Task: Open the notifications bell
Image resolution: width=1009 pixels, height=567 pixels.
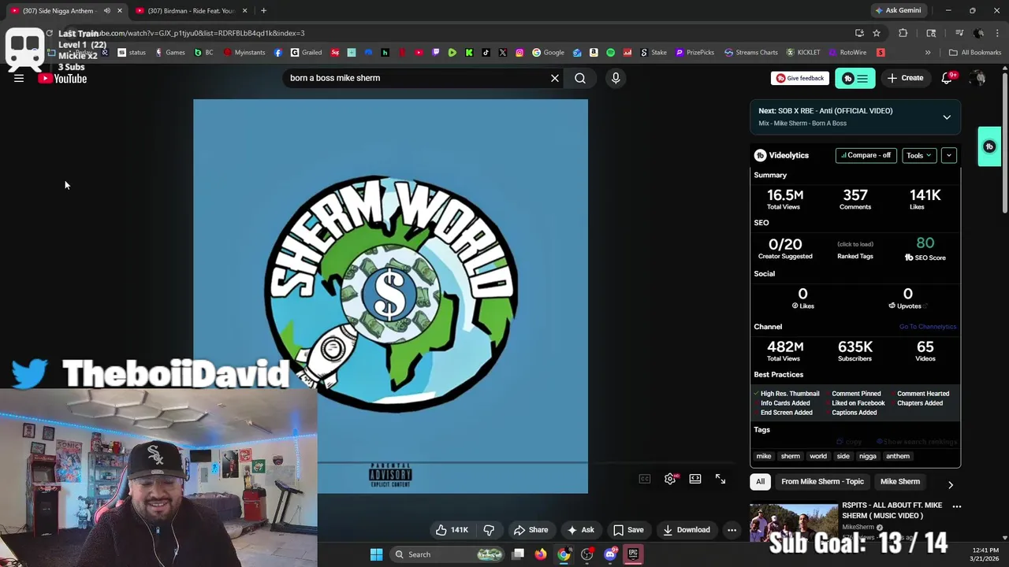Action: click(948, 78)
